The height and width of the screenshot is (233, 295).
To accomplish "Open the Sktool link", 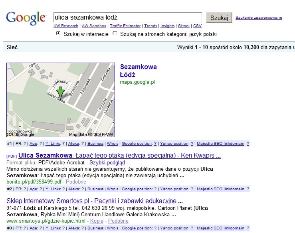I will point(184,26).
